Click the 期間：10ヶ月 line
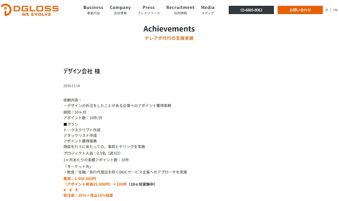 (x=75, y=112)
